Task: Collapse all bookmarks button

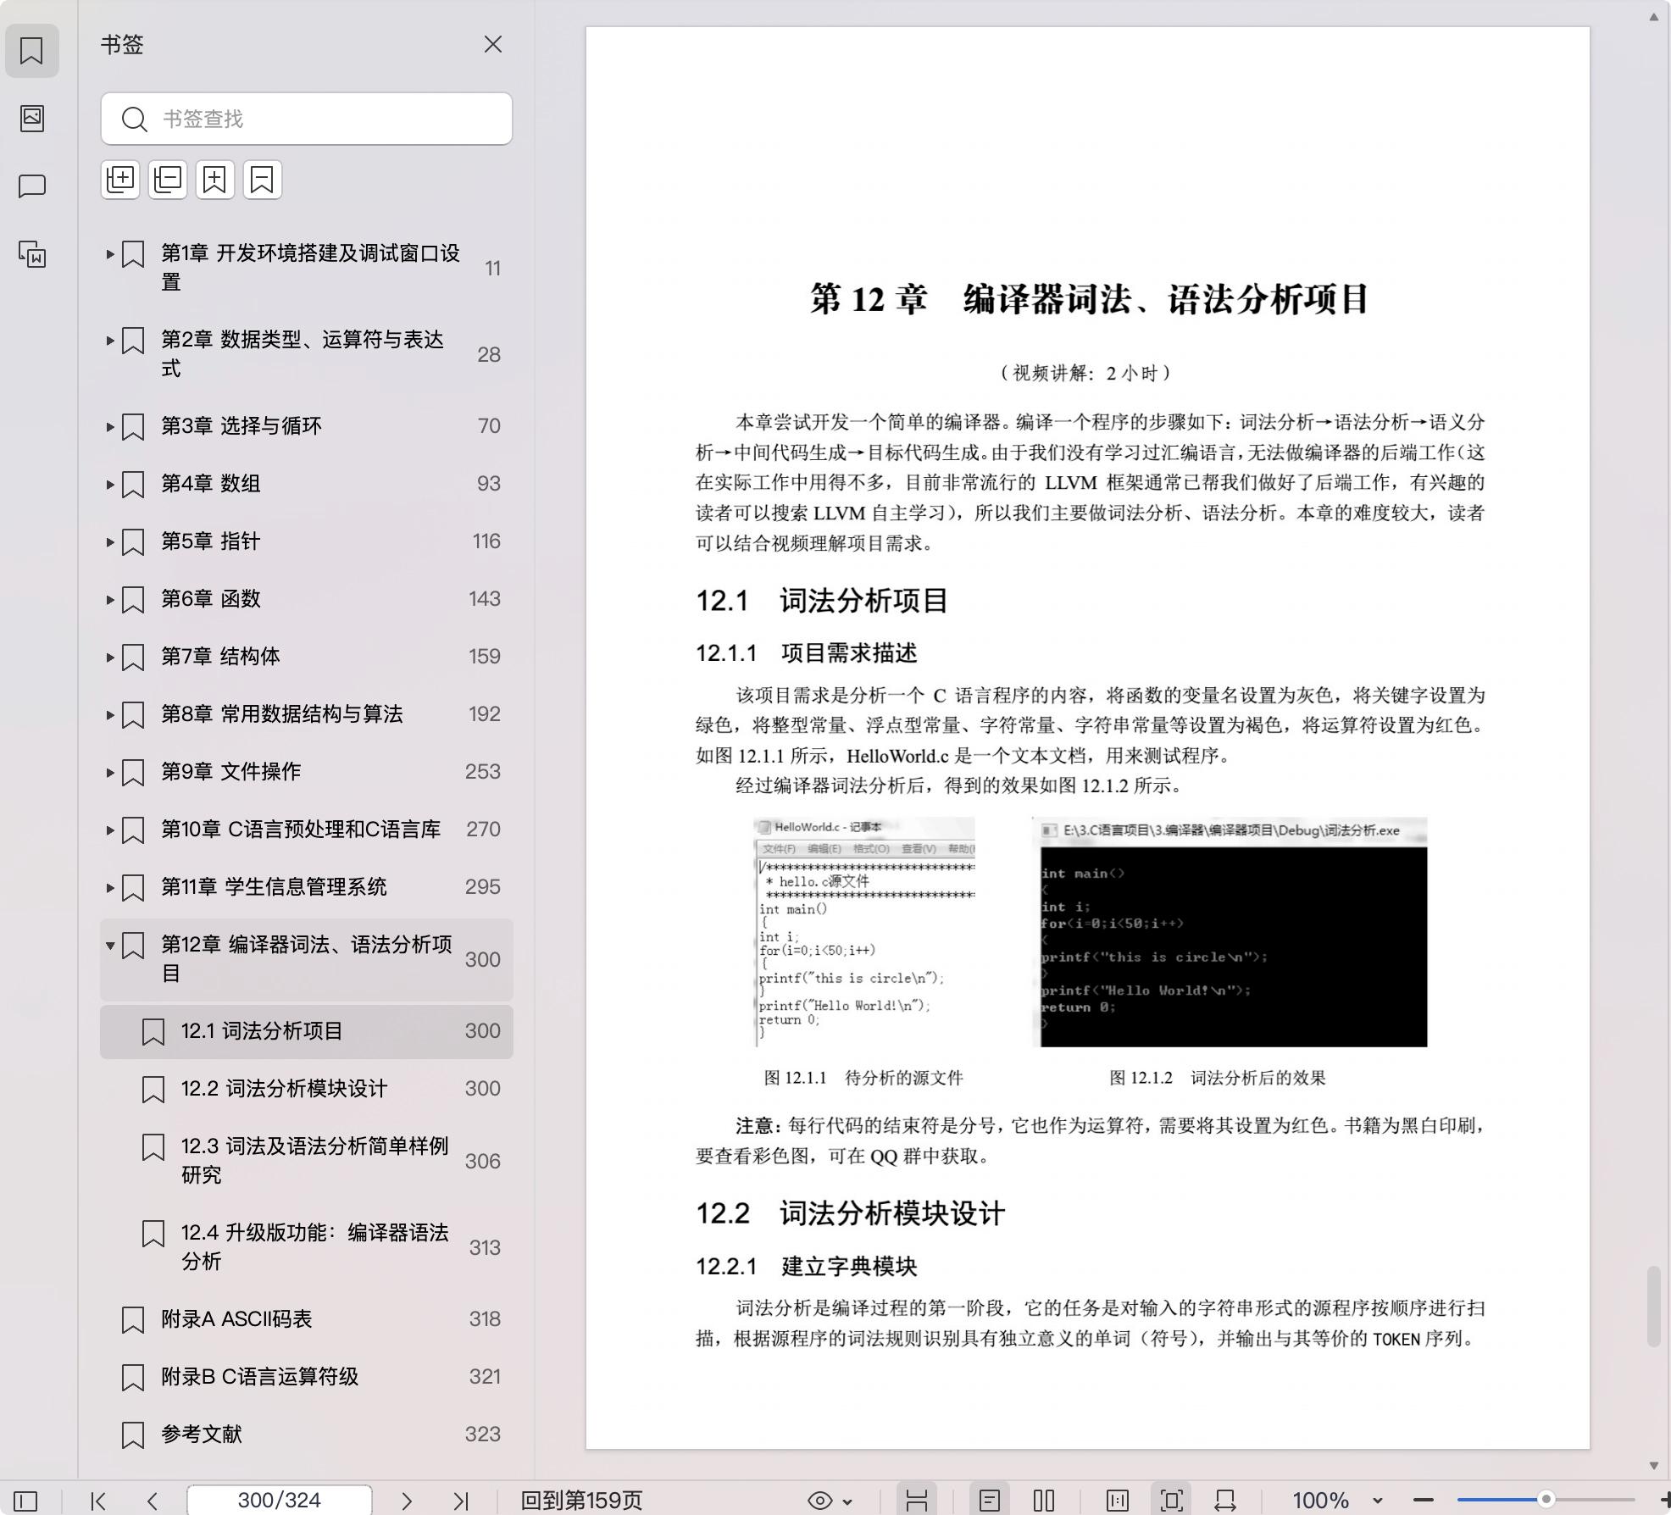Action: point(168,180)
